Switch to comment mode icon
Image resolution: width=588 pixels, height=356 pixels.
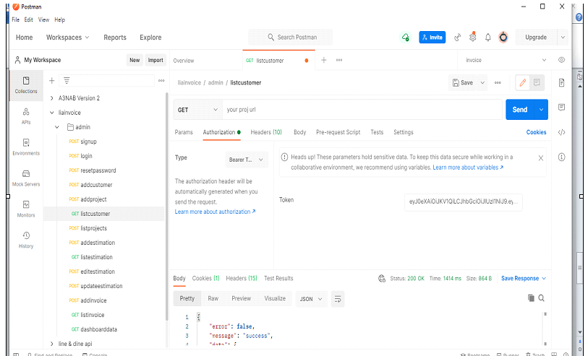[x=537, y=83]
